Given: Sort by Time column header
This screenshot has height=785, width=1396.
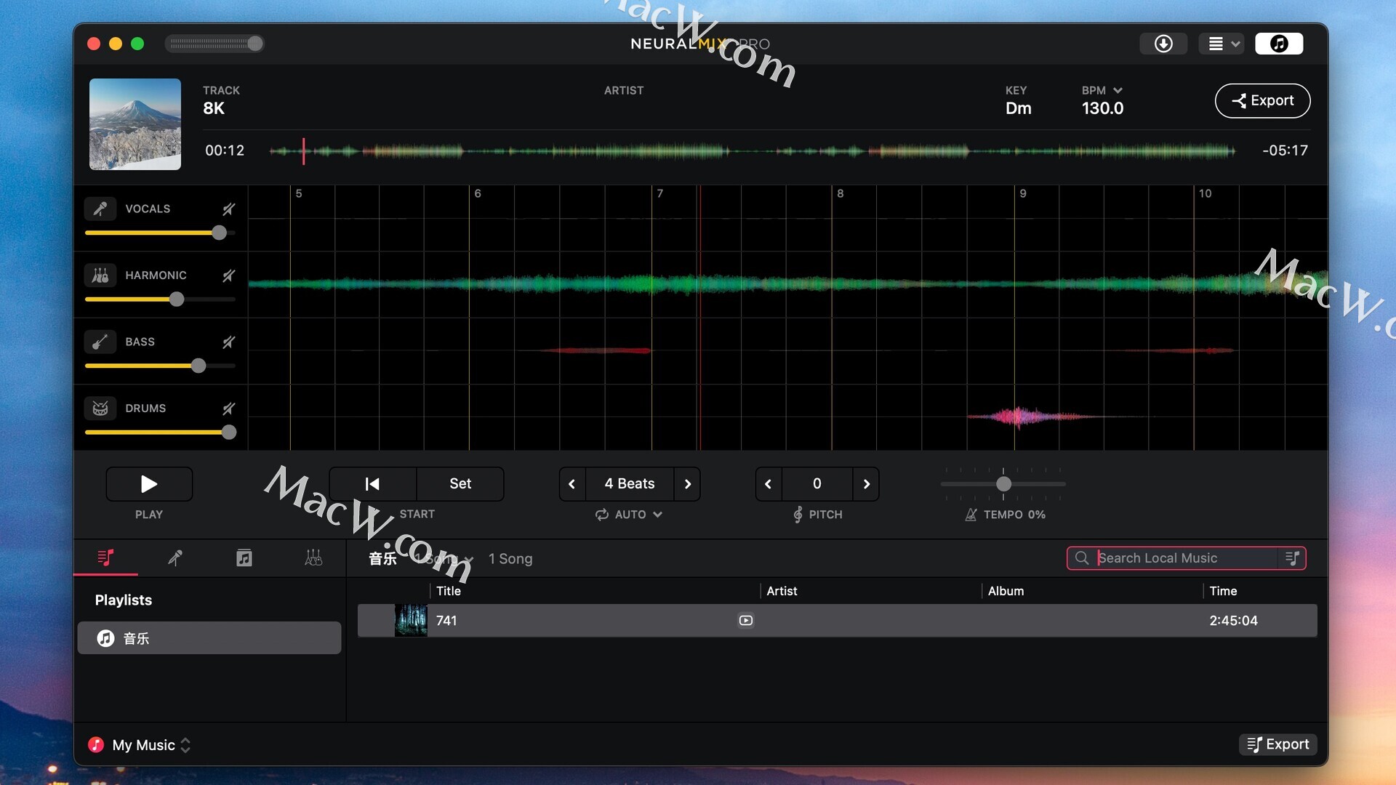Looking at the screenshot, I should click(1223, 591).
